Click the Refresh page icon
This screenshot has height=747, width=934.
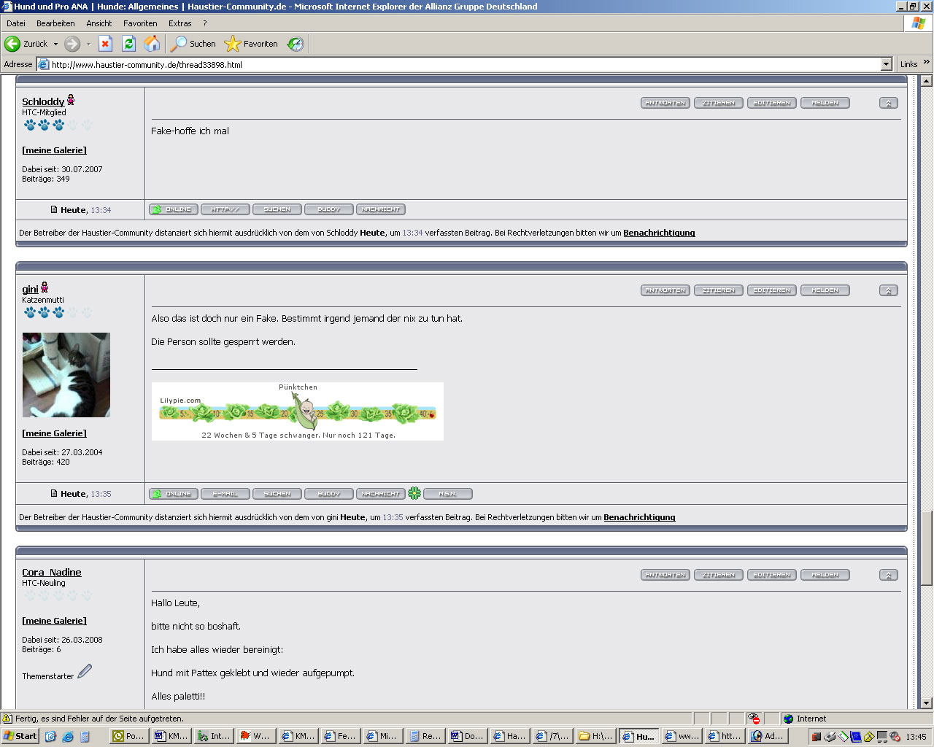point(128,44)
